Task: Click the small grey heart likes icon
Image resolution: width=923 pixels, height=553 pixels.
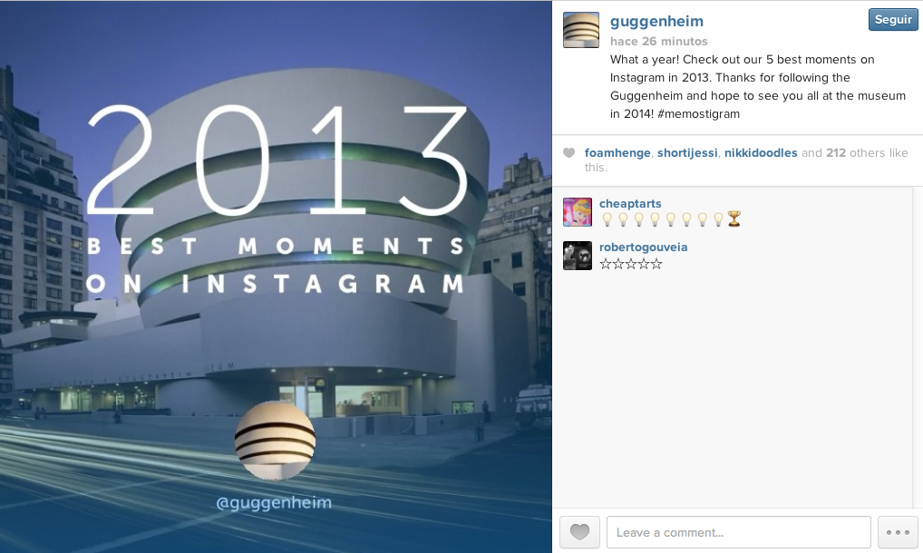Action: pos(568,153)
